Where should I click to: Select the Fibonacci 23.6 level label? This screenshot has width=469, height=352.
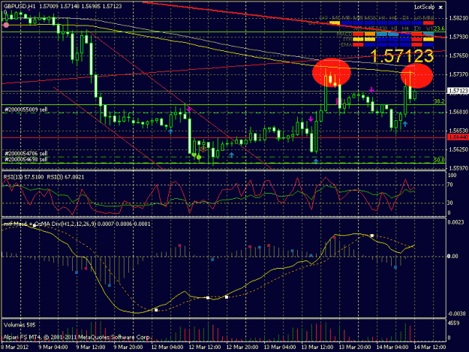439,29
